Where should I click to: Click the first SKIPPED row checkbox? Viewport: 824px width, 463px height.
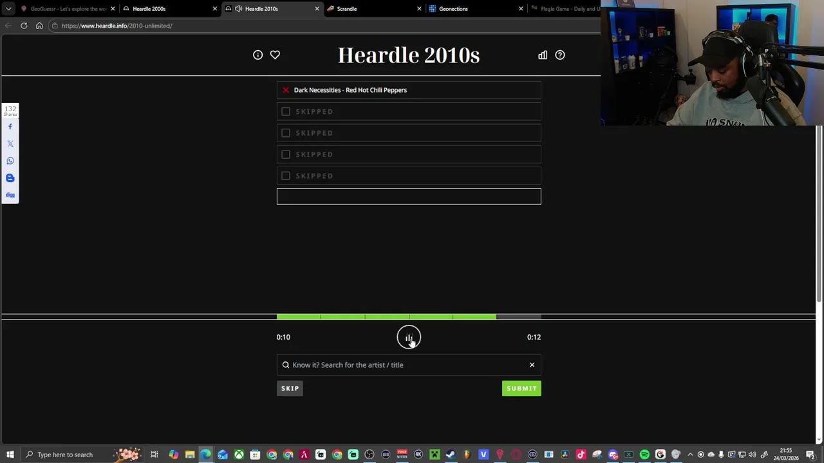(286, 111)
